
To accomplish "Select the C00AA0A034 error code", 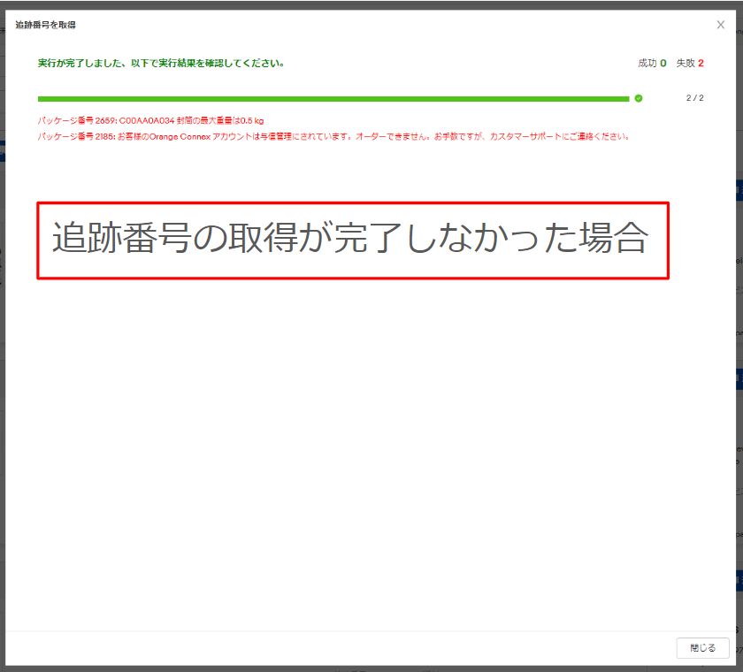I will pos(147,120).
